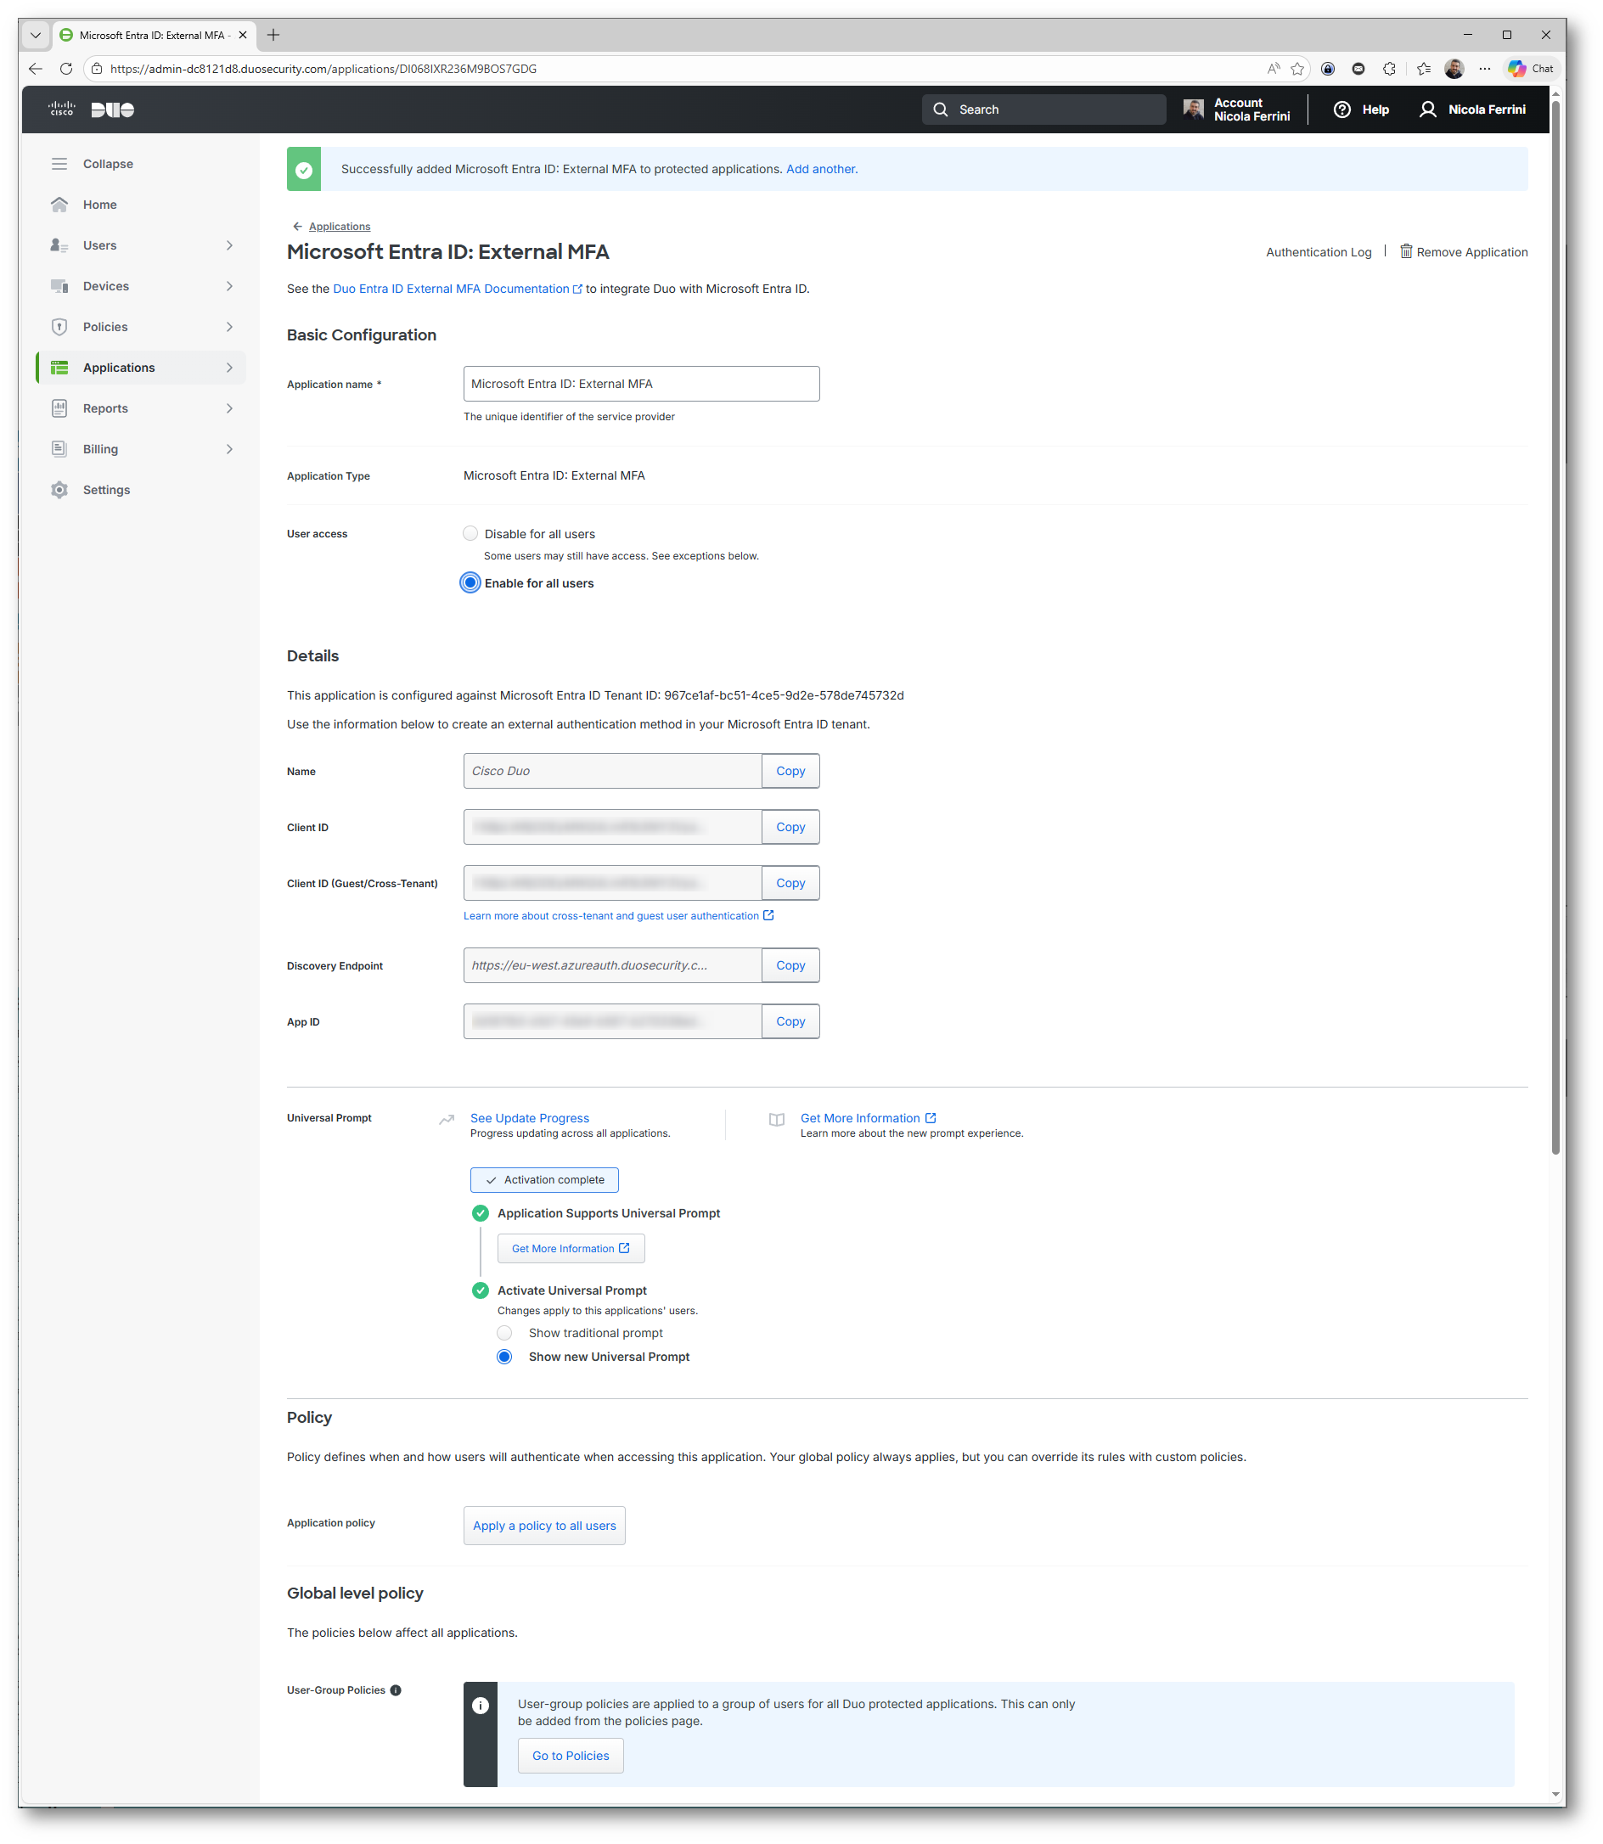Open See Update Progress link
This screenshot has height=1844, width=1603.
click(530, 1118)
